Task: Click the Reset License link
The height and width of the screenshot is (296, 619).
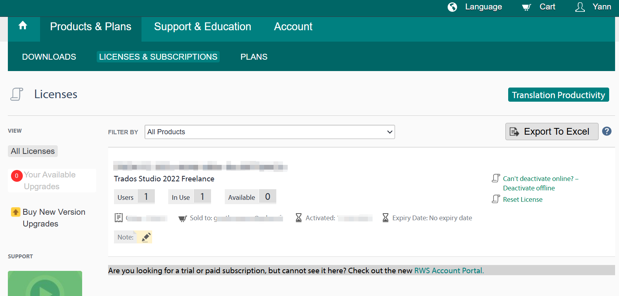Action: pos(523,199)
